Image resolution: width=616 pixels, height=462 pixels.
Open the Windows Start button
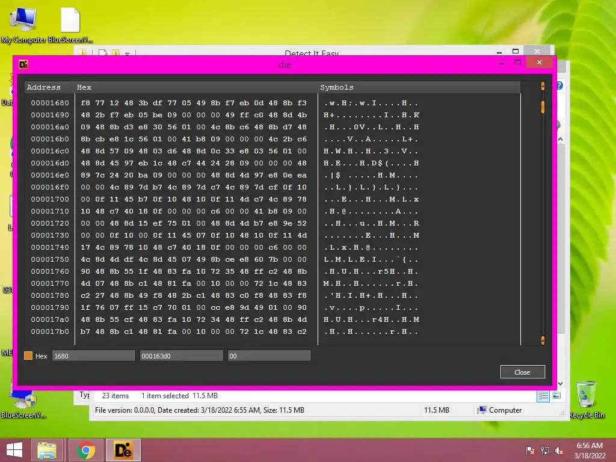pyautogui.click(x=14, y=450)
